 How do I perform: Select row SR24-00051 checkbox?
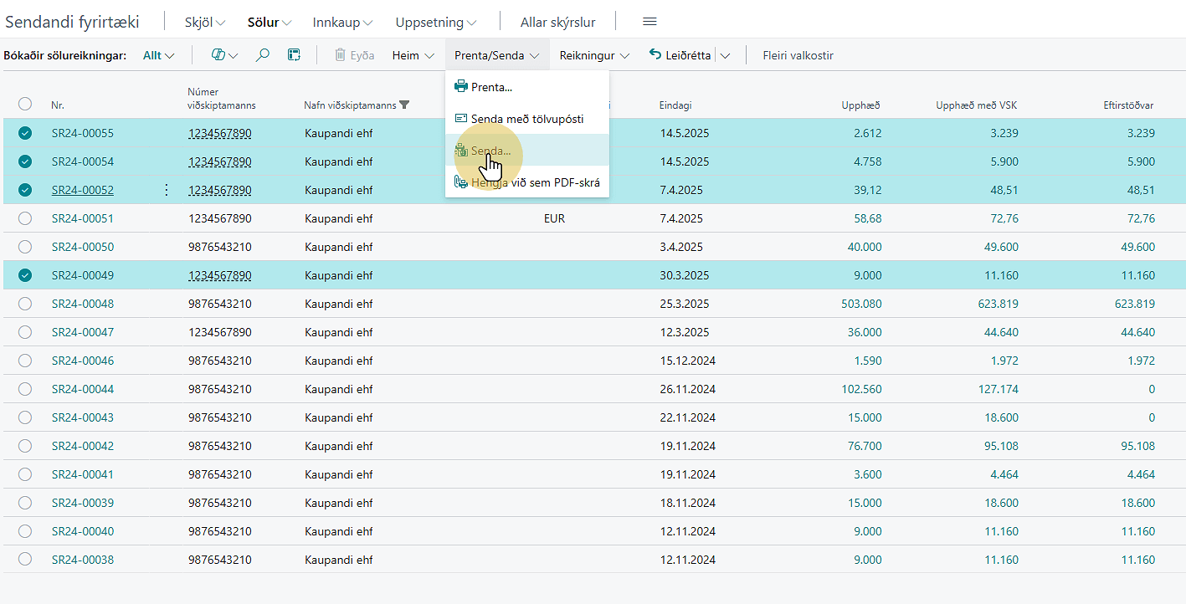(25, 218)
